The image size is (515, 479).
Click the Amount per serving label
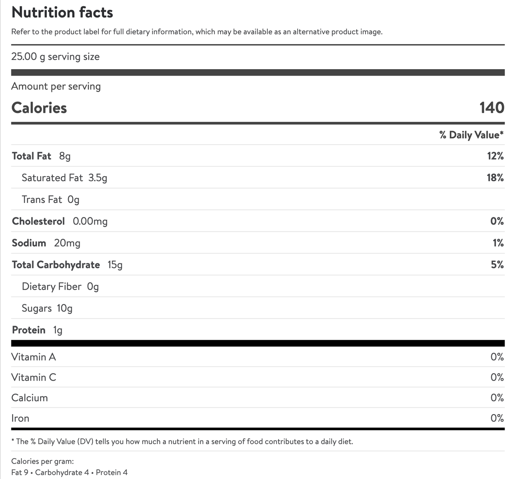pos(56,86)
